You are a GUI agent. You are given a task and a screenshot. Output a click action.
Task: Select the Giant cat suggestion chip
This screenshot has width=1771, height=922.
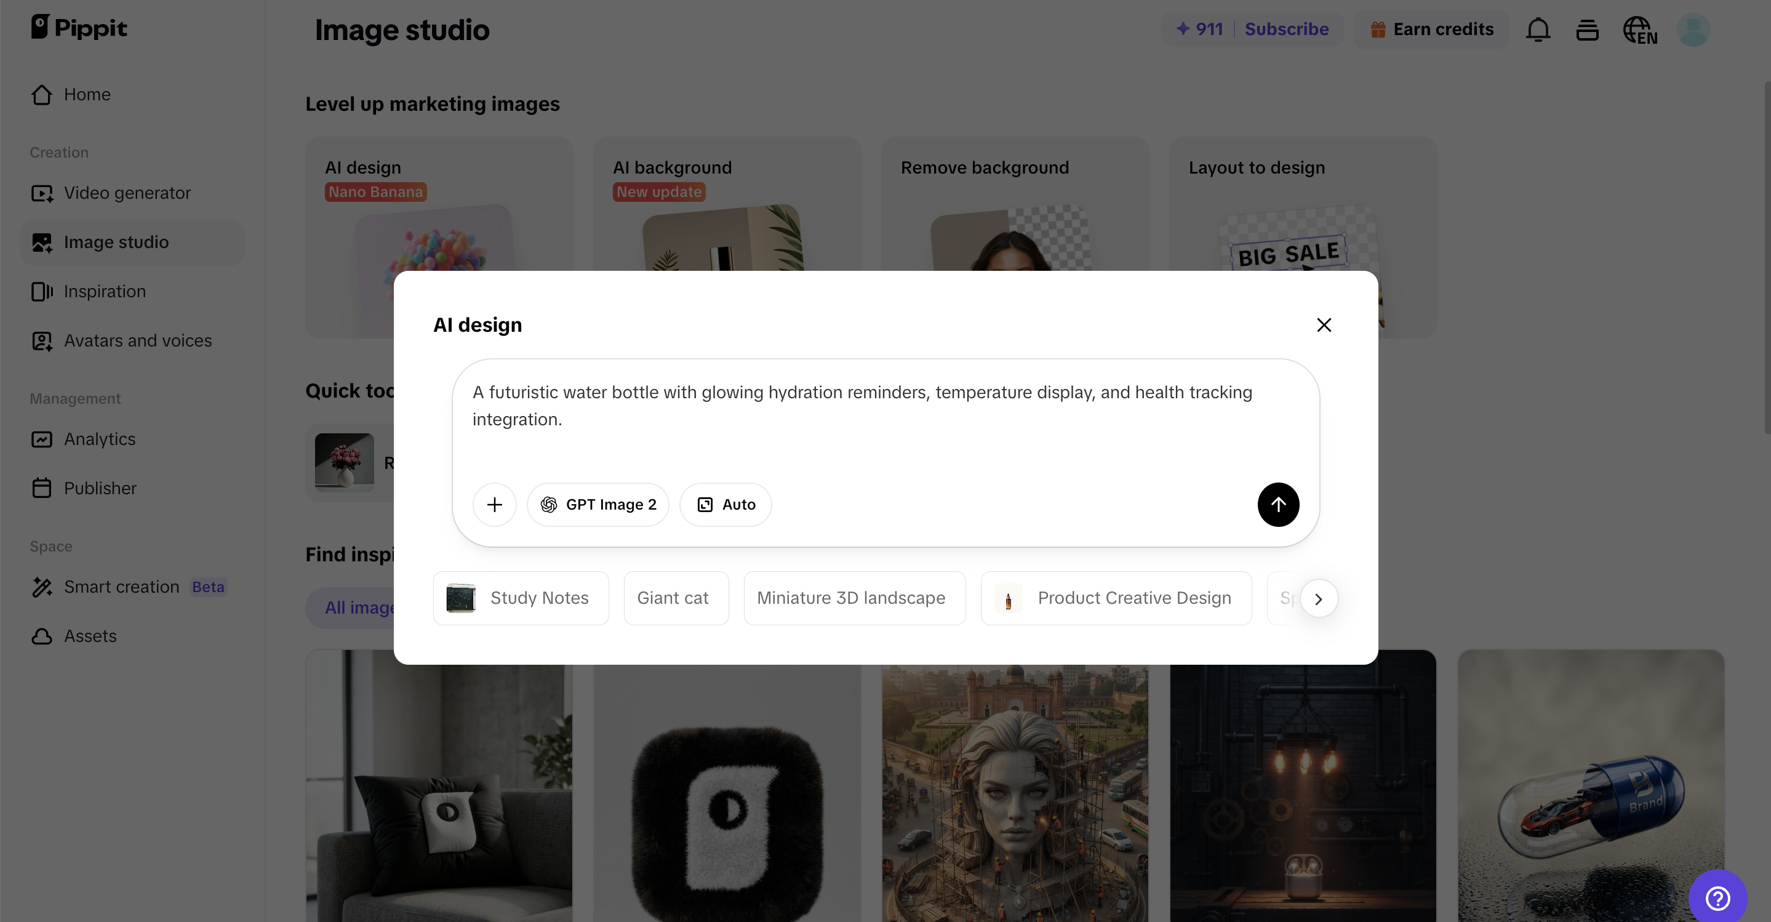(676, 598)
